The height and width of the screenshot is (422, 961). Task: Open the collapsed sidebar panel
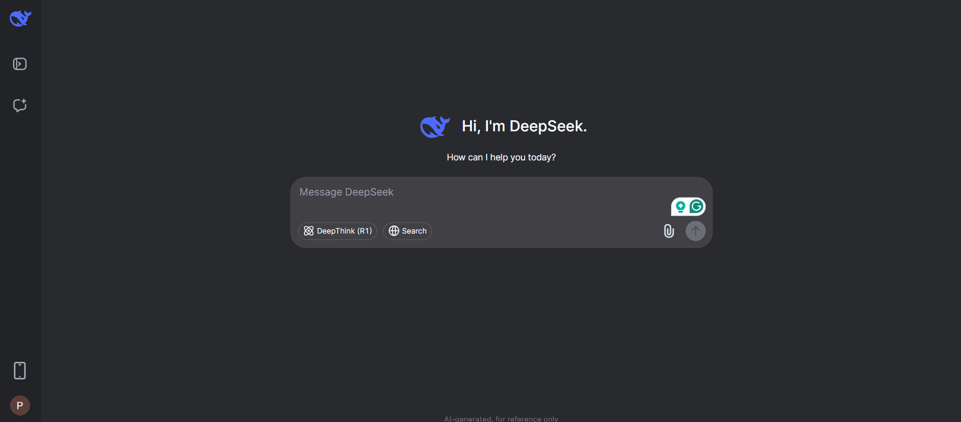click(x=20, y=64)
